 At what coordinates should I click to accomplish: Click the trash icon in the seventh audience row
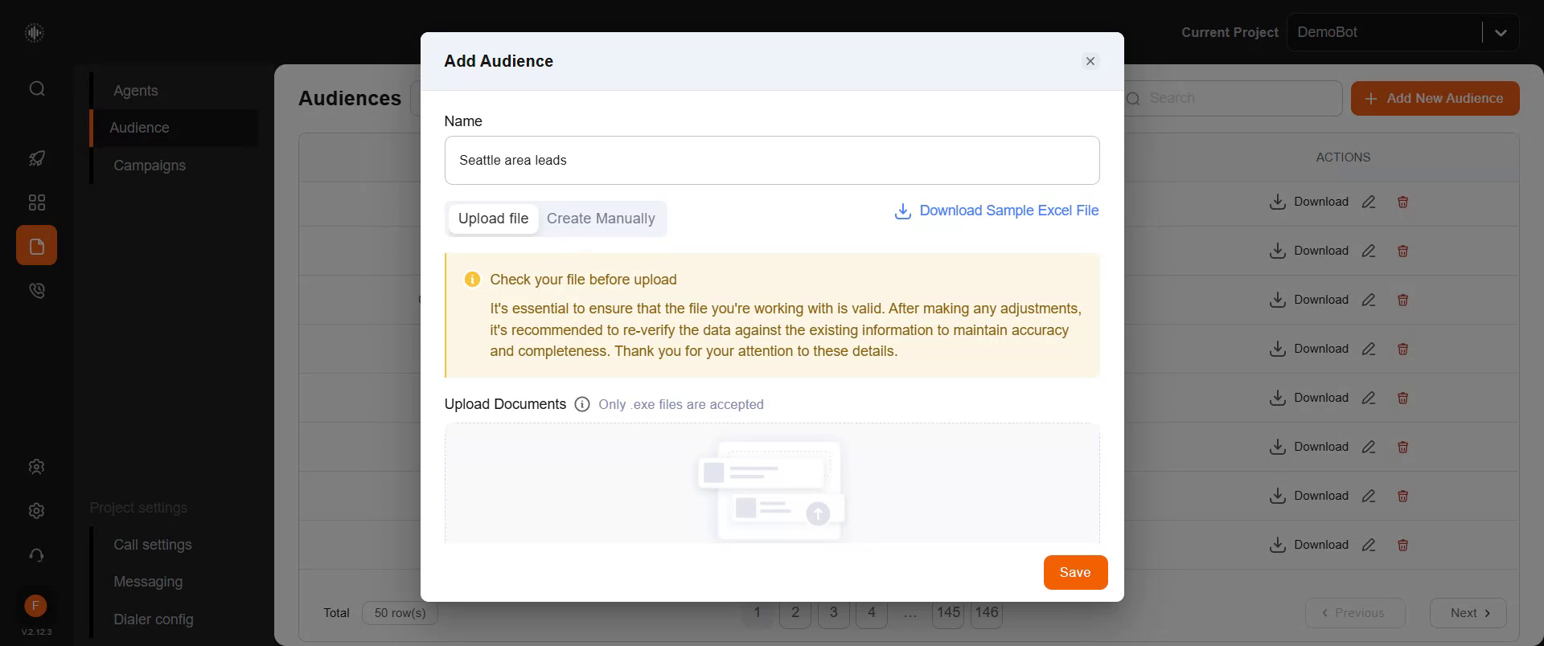[x=1402, y=497]
